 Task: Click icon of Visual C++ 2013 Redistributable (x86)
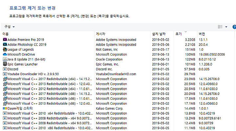tap(5, 104)
